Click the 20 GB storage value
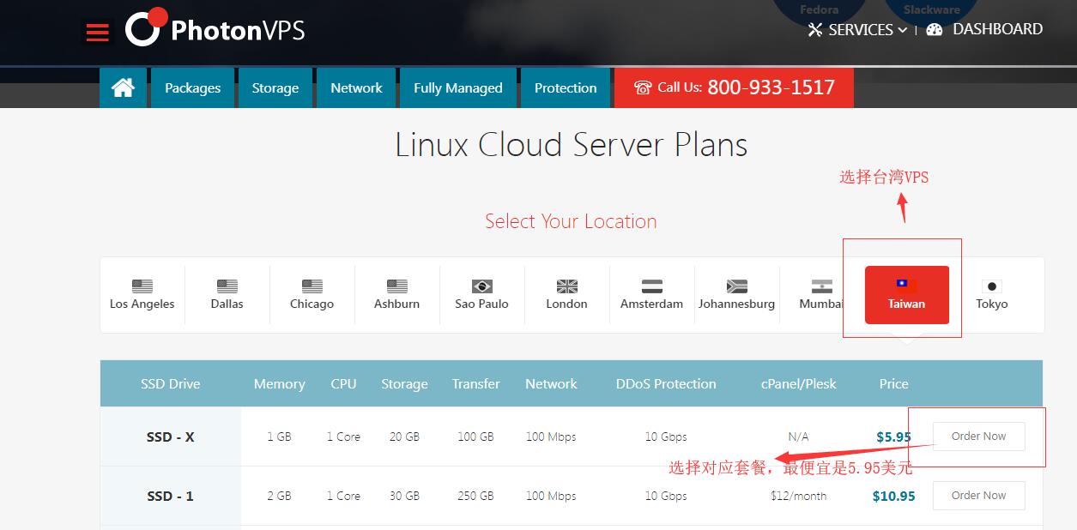This screenshot has height=530, width=1077. pos(404,437)
